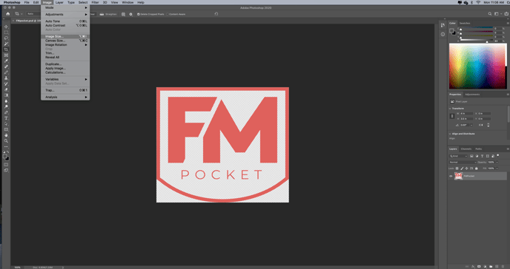This screenshot has width=510, height=269.
Task: Select the Rectangular Marquee tool
Action: point(6,33)
